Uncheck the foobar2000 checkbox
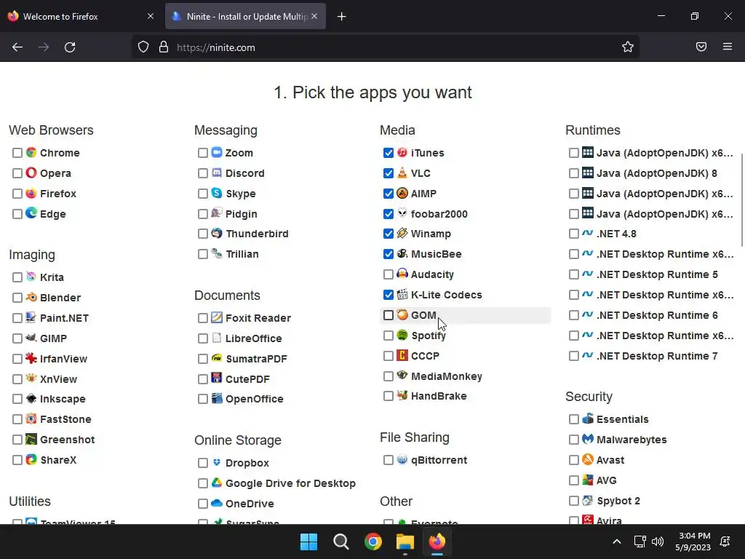 [389, 214]
